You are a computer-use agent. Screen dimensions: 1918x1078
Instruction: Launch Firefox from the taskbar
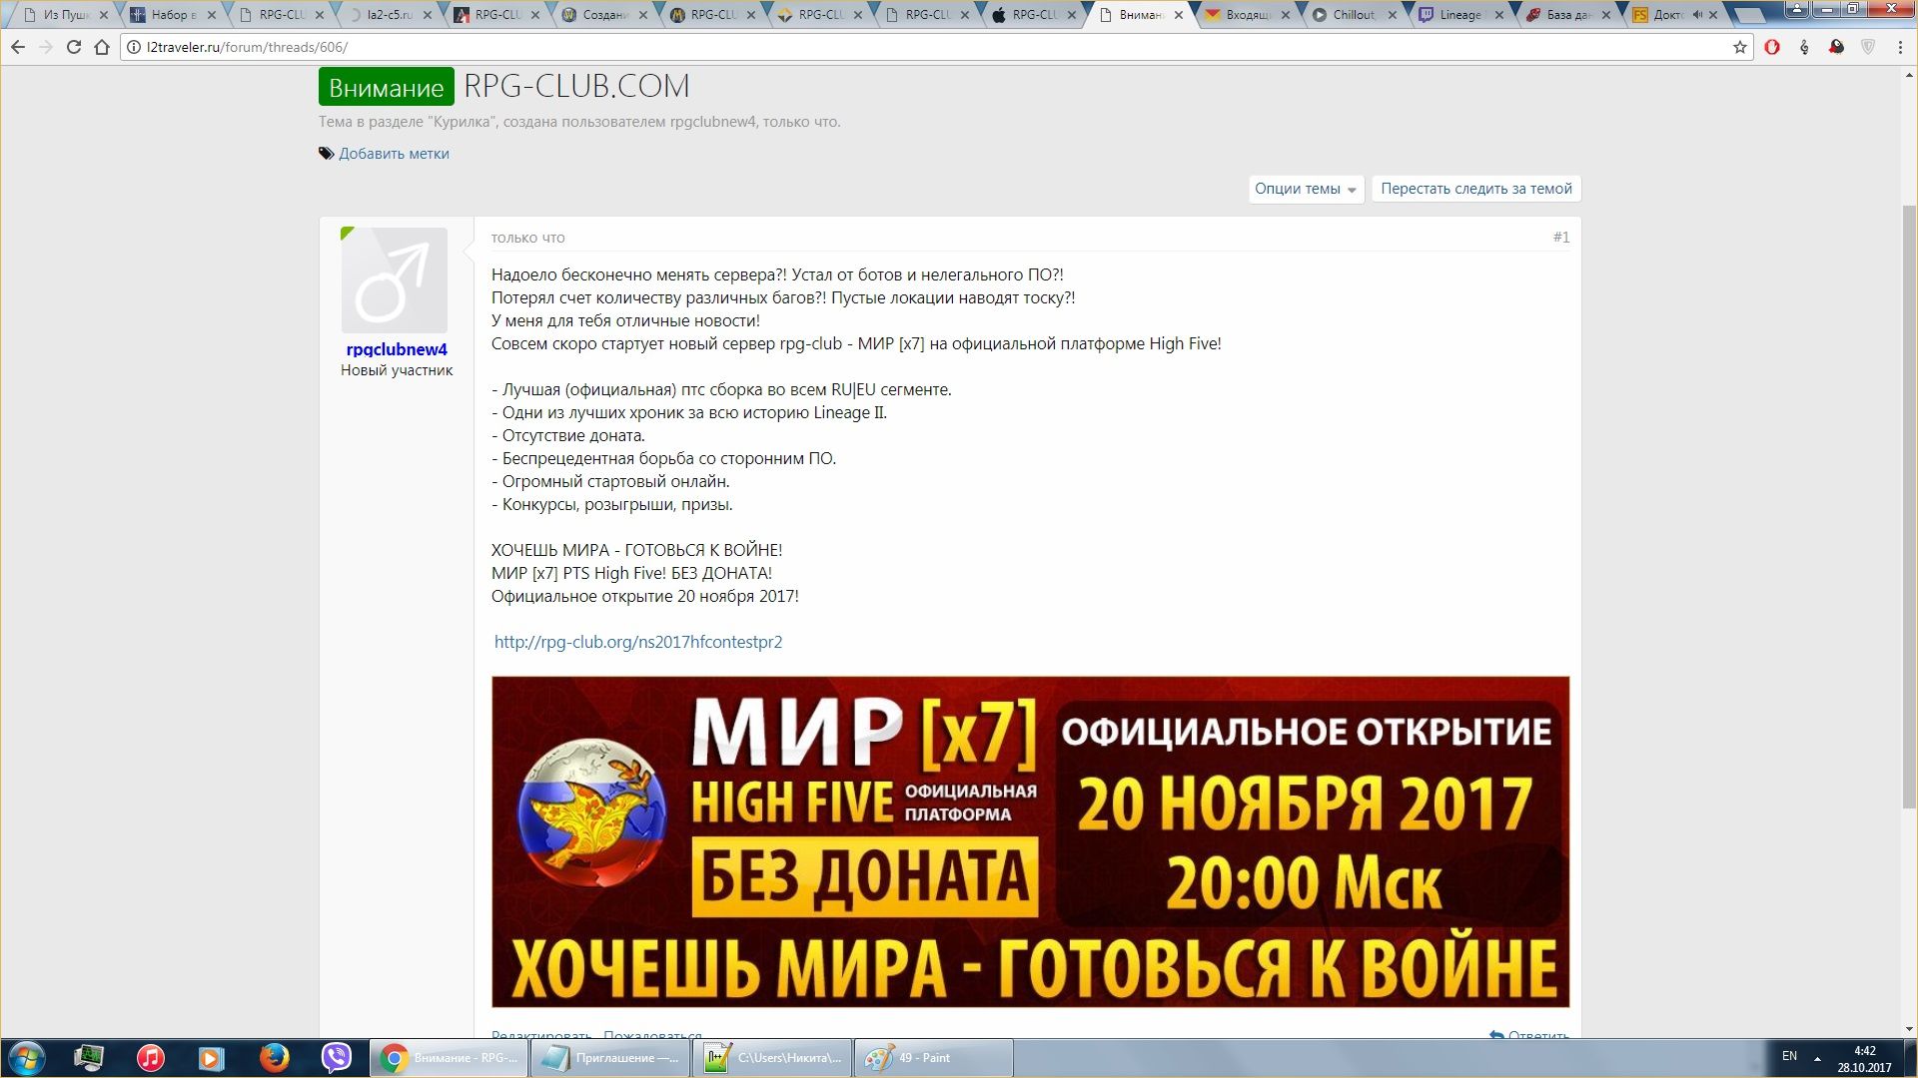pyautogui.click(x=274, y=1057)
